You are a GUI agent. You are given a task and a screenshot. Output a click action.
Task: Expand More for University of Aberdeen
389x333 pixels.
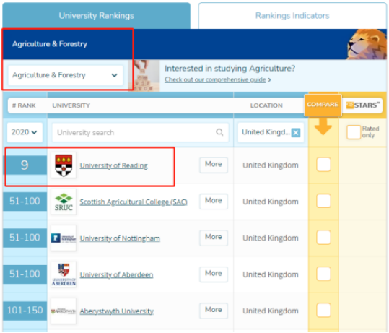[x=214, y=274]
